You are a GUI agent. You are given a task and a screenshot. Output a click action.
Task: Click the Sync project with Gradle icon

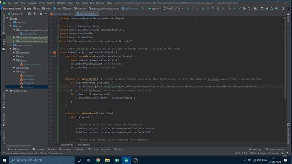(266, 9)
